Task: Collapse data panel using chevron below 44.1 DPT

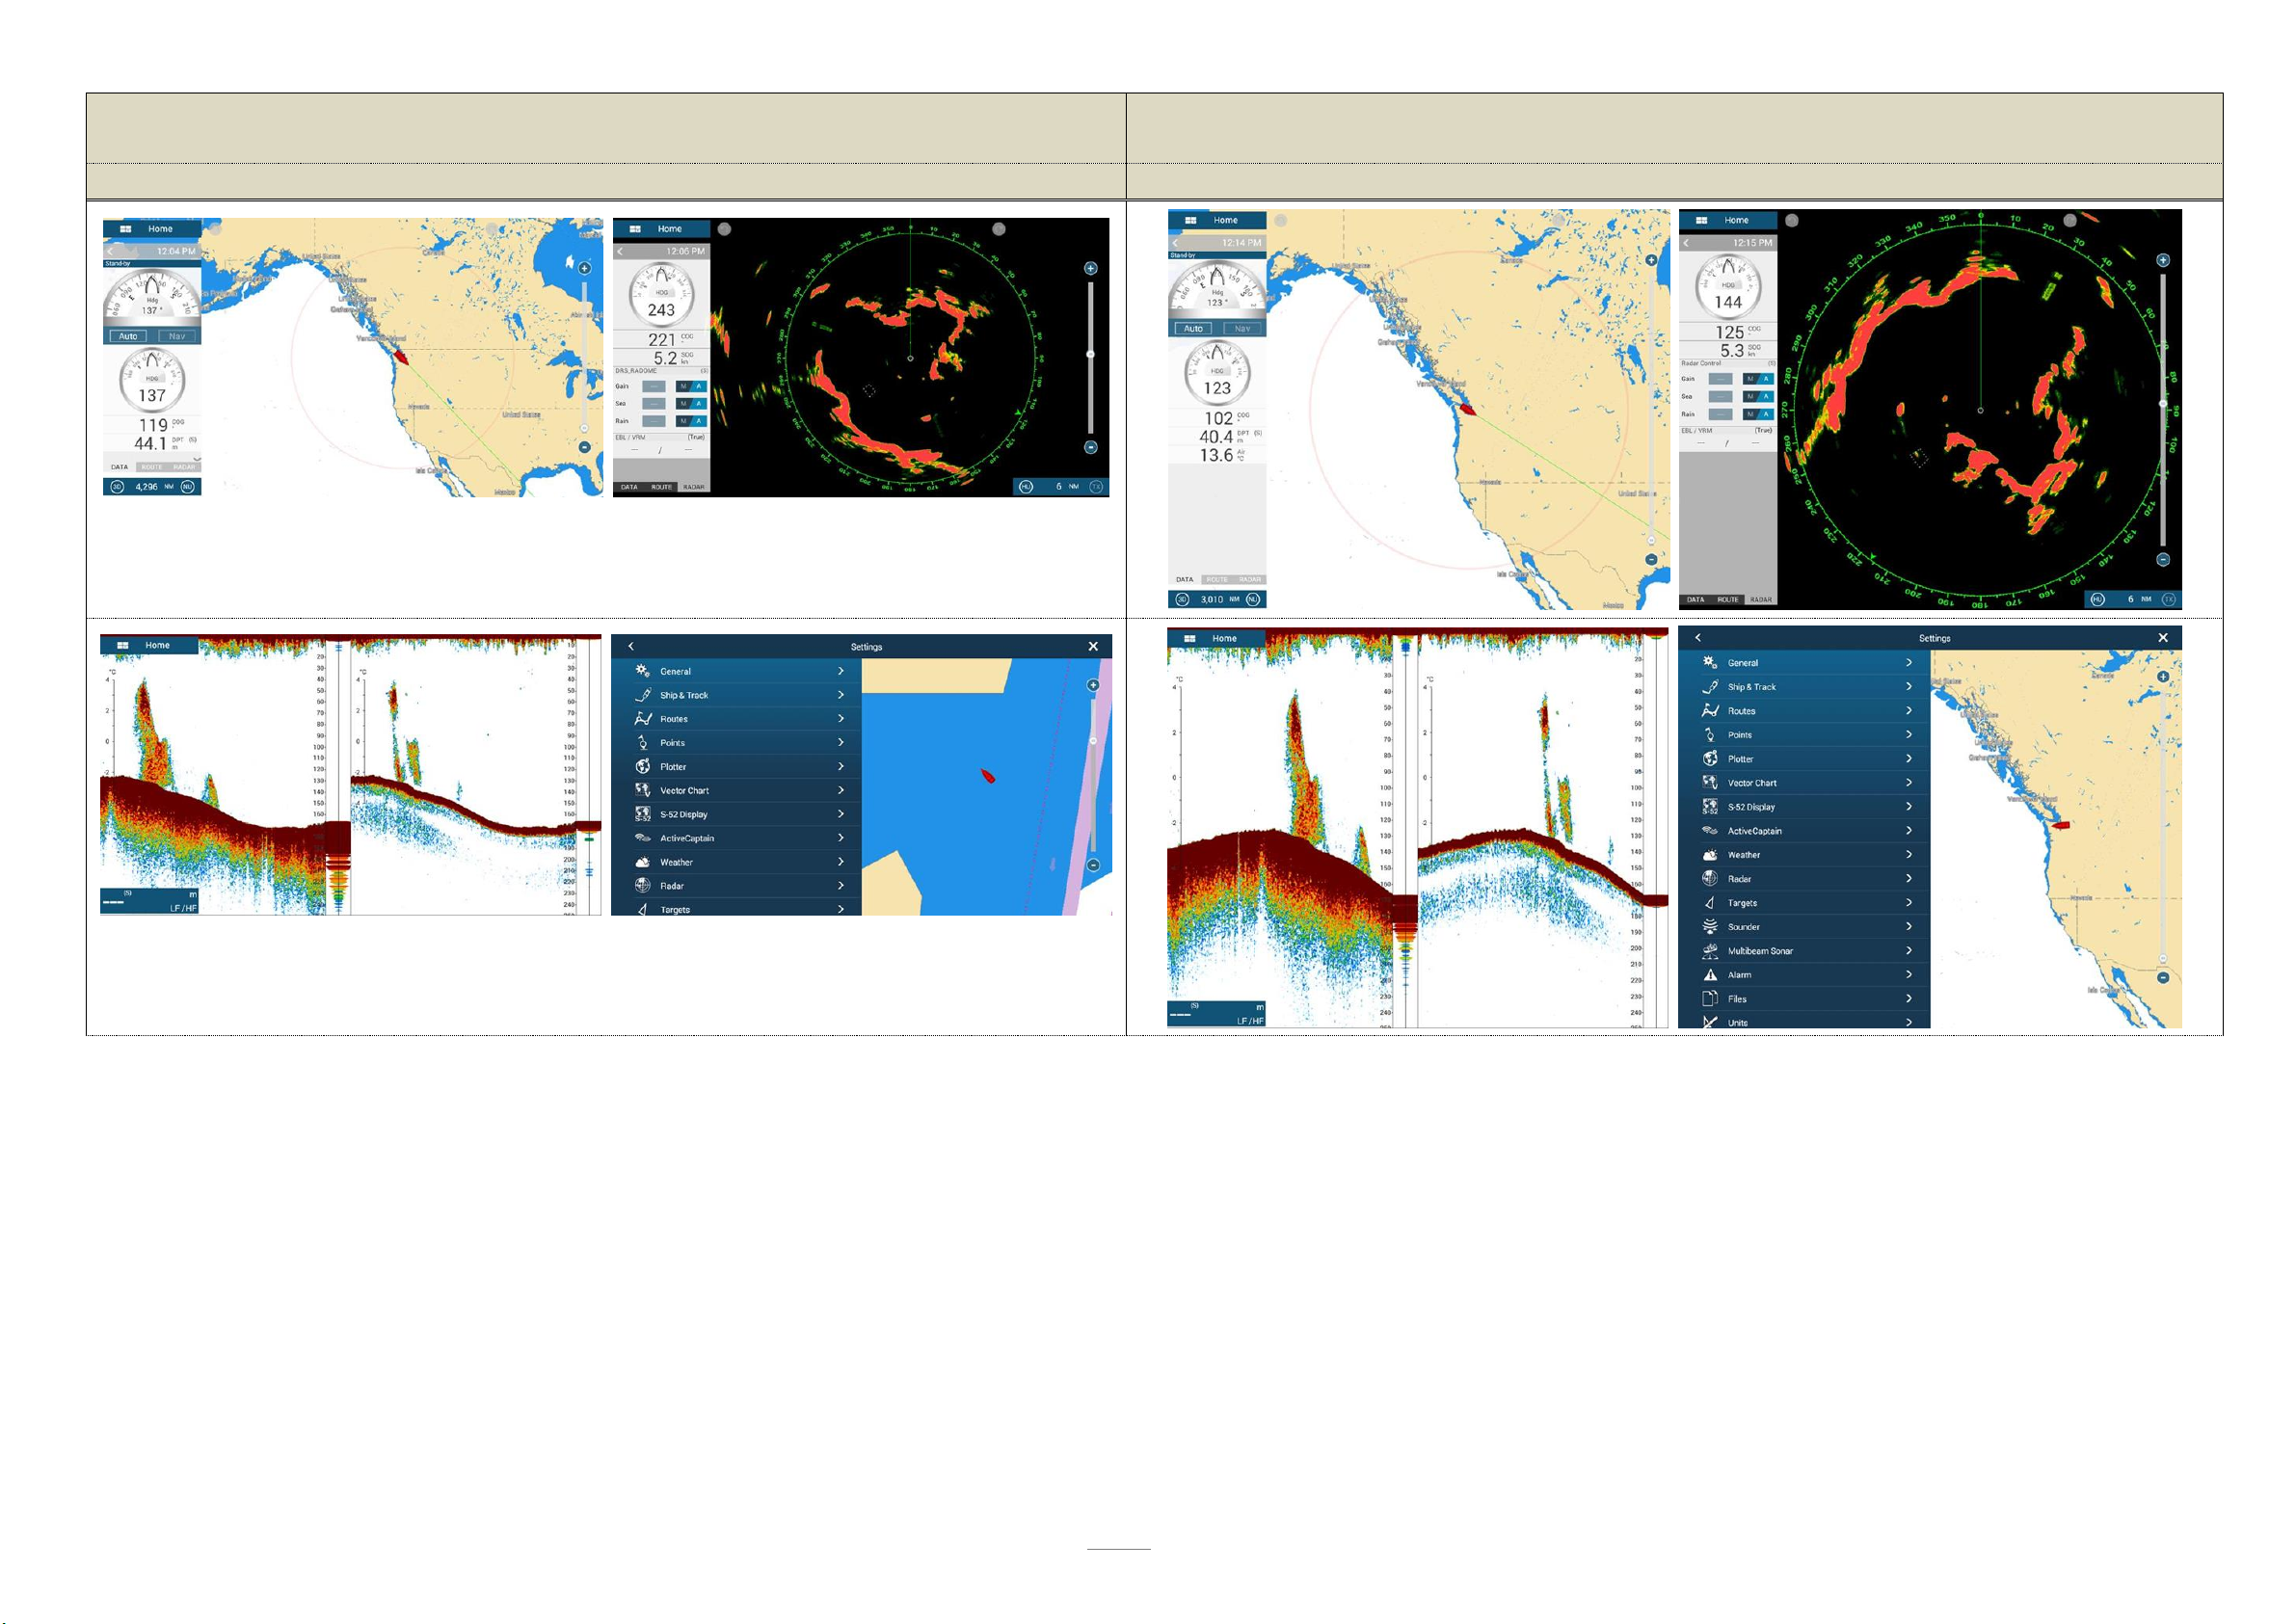Action: [x=197, y=459]
